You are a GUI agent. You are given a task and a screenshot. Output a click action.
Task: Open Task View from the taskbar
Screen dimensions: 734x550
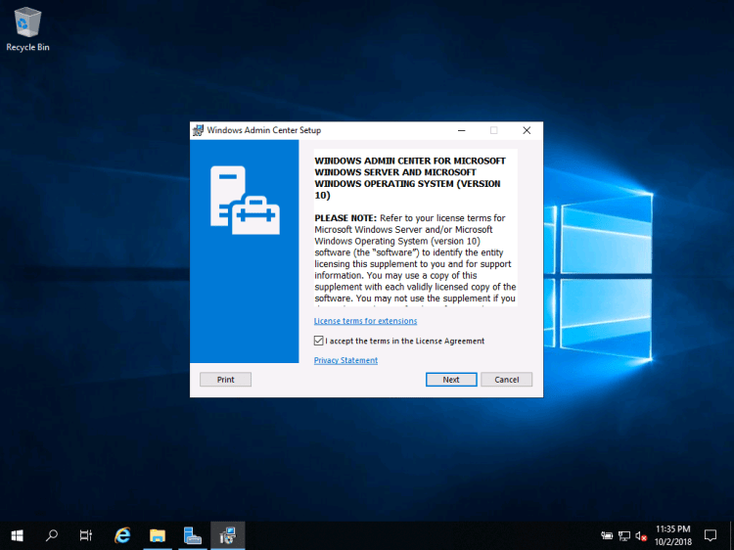[x=86, y=535]
